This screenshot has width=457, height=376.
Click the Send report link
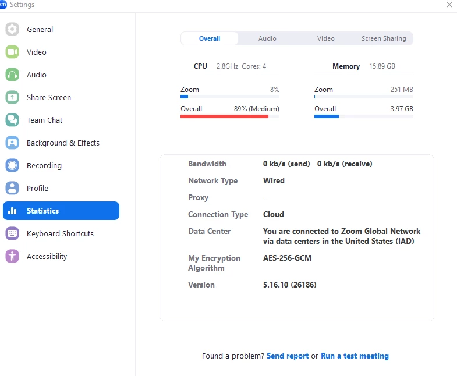click(x=288, y=356)
